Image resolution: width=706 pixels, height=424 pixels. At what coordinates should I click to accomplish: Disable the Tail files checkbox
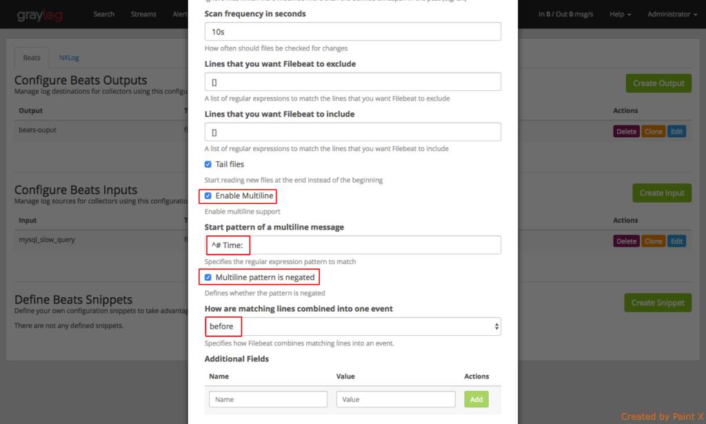pyautogui.click(x=208, y=164)
